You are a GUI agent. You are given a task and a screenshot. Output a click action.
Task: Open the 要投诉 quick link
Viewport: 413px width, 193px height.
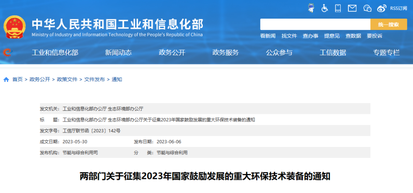tap(374, 36)
